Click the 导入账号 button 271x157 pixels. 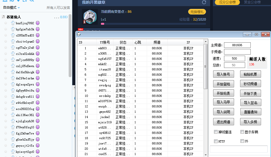(x=223, y=74)
